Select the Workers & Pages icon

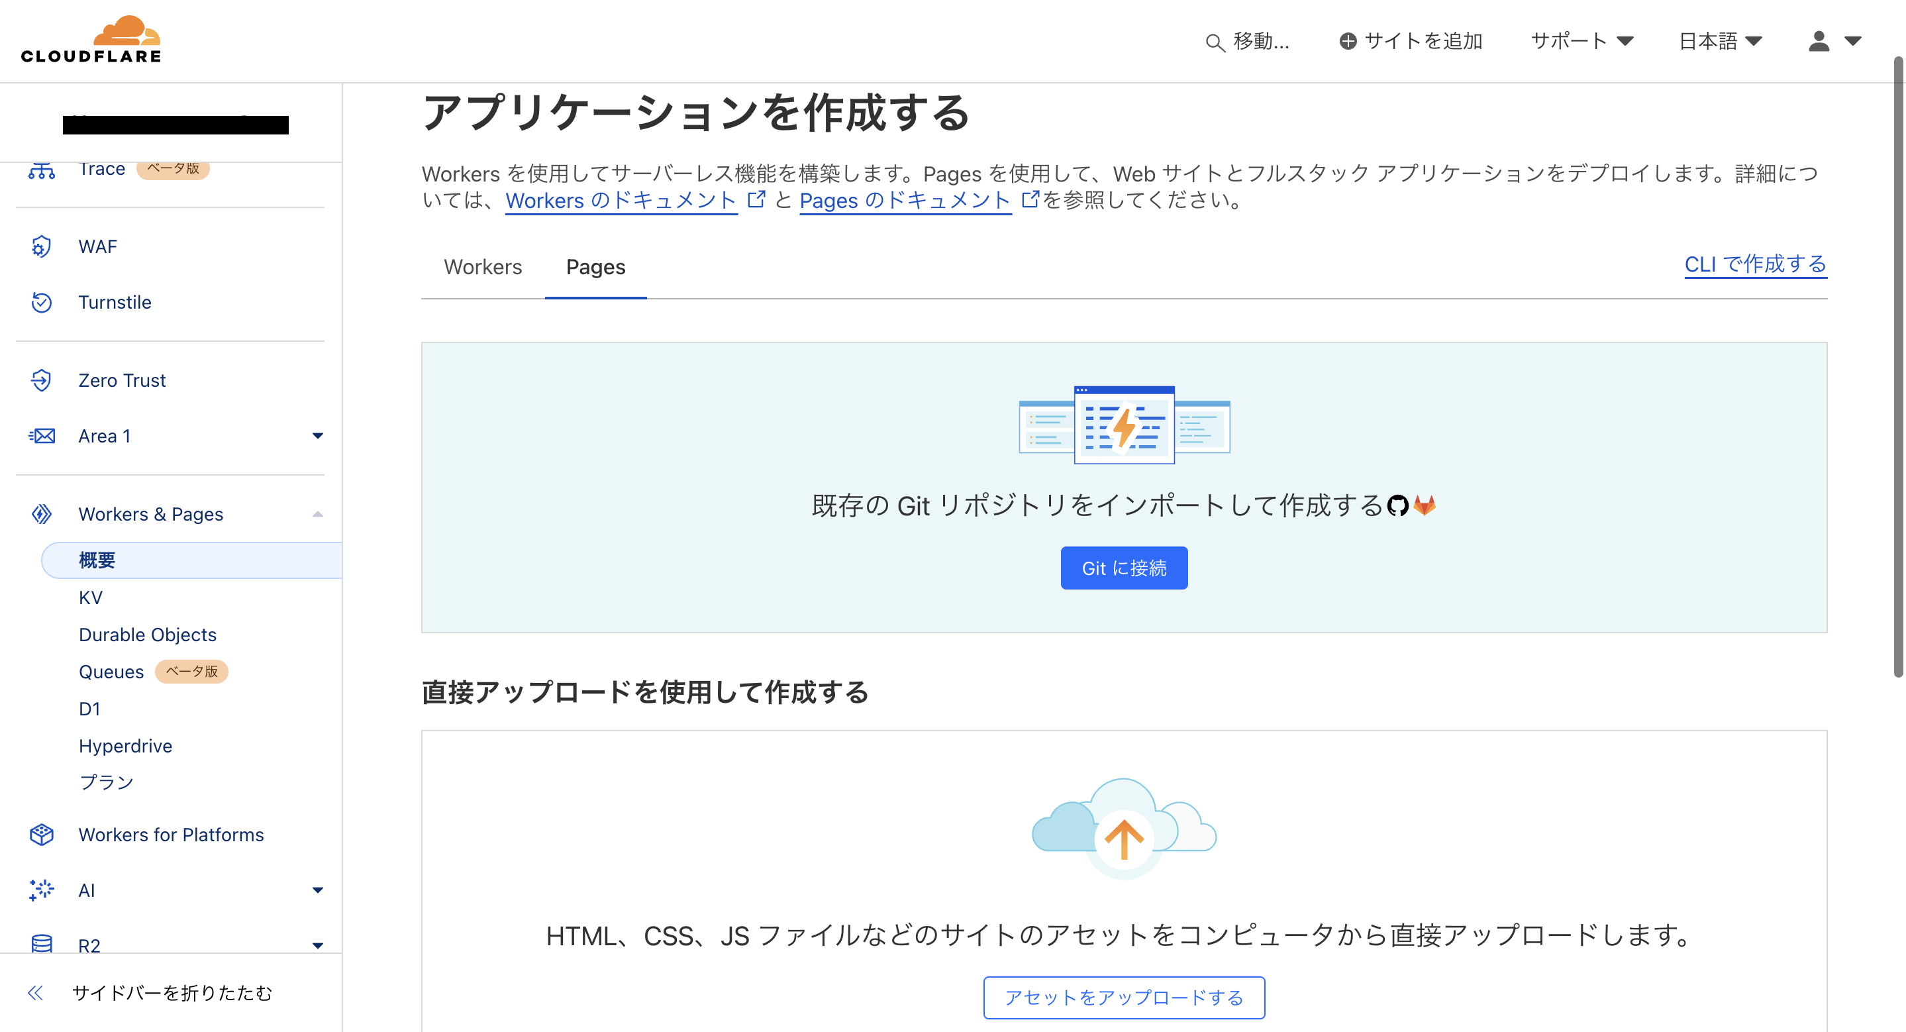pyautogui.click(x=40, y=513)
